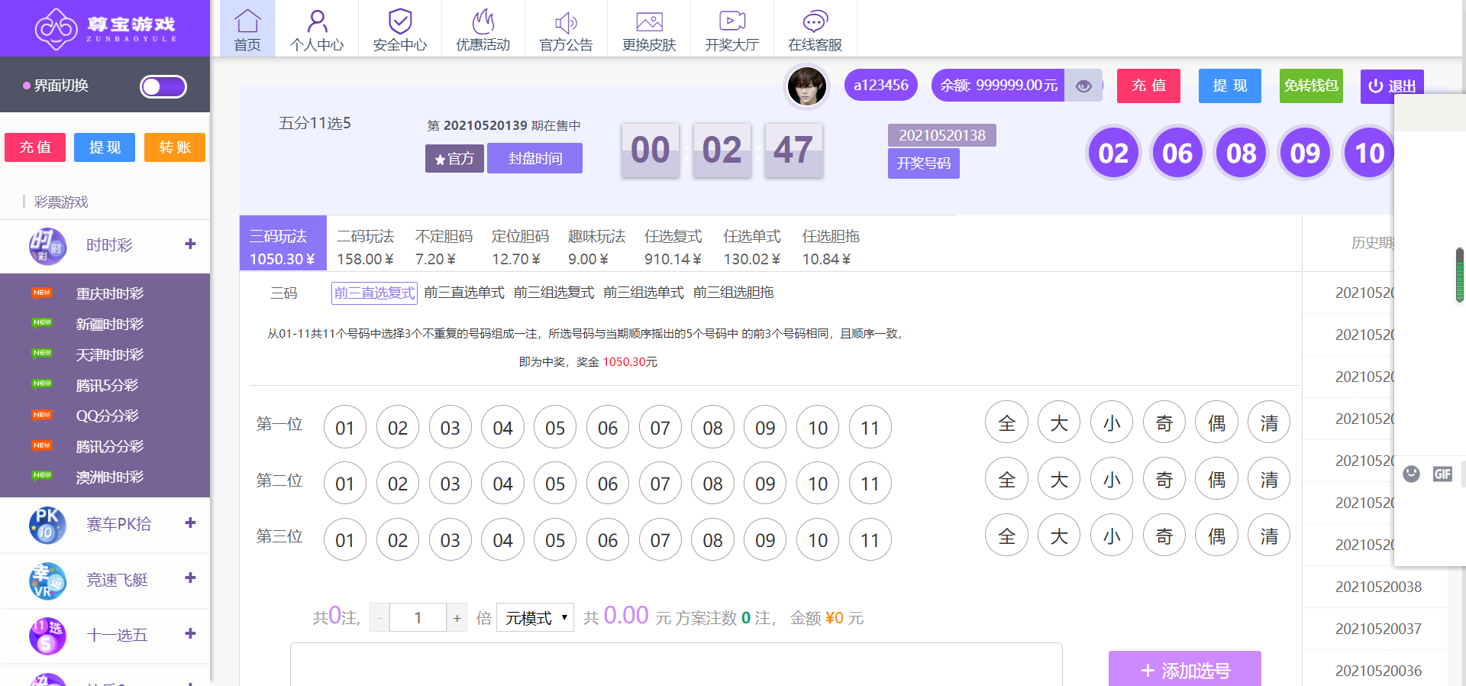Open the 元模式 dropdown
Image resolution: width=1466 pixels, height=686 pixels.
coord(535,617)
